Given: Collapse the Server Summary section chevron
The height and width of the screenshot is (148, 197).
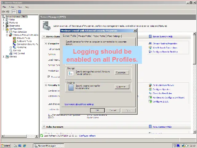Looking at the screenshot, I should click(x=44, y=36).
